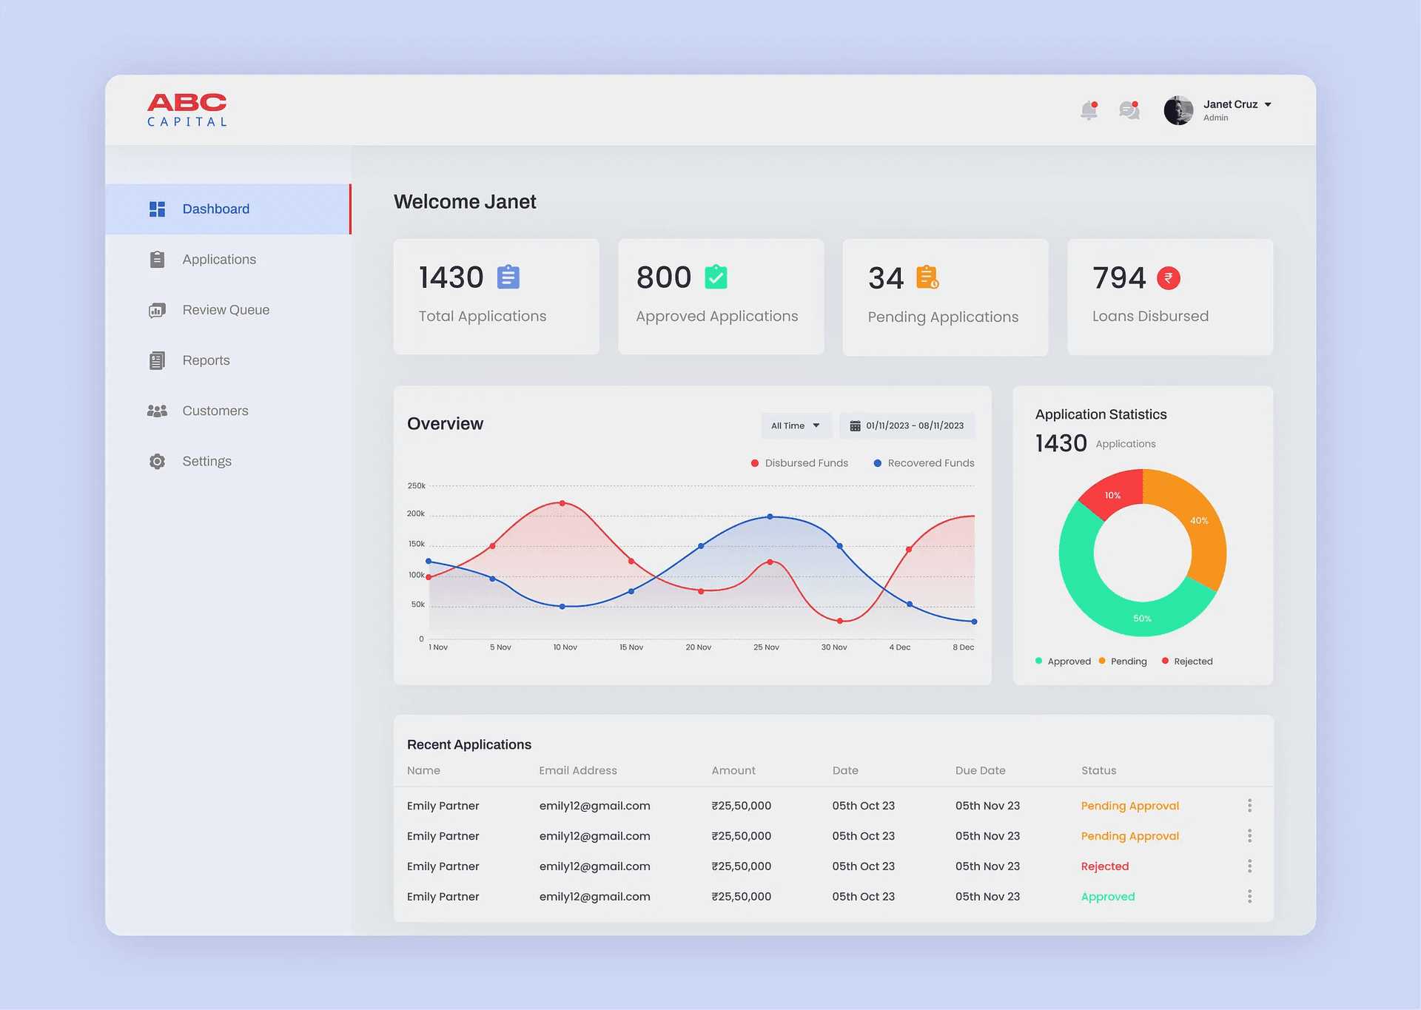Click the green Approved Applications check icon

(x=716, y=277)
